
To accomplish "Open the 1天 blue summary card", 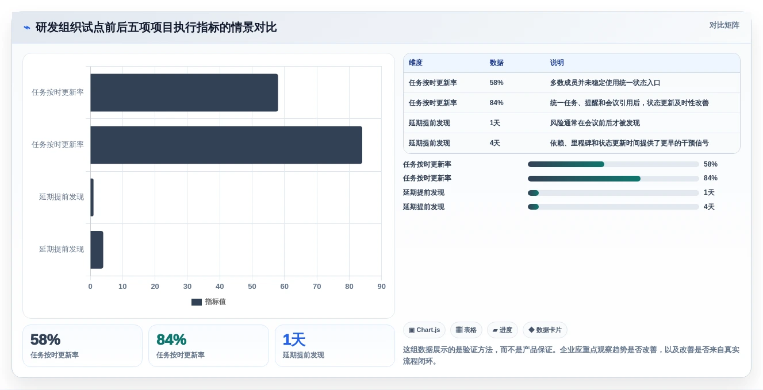I will click(x=335, y=346).
